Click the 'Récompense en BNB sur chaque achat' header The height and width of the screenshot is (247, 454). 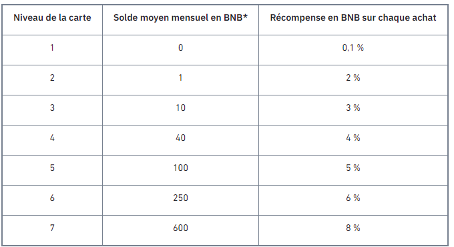(x=353, y=17)
